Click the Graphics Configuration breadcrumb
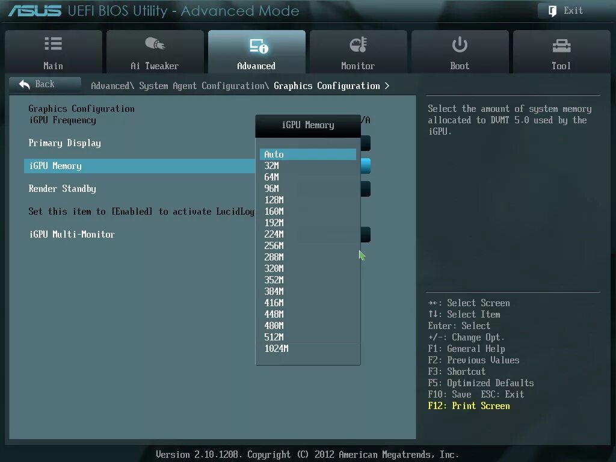 click(x=327, y=85)
